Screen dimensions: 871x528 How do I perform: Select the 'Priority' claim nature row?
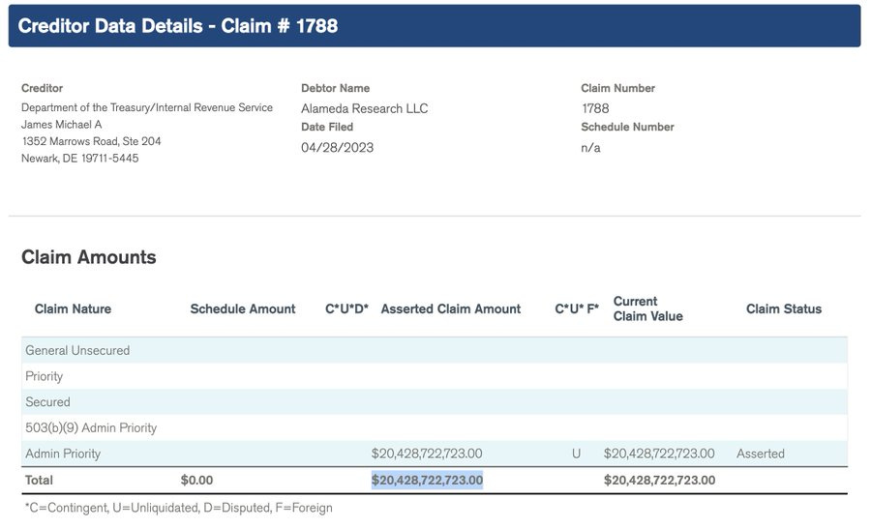coord(435,376)
